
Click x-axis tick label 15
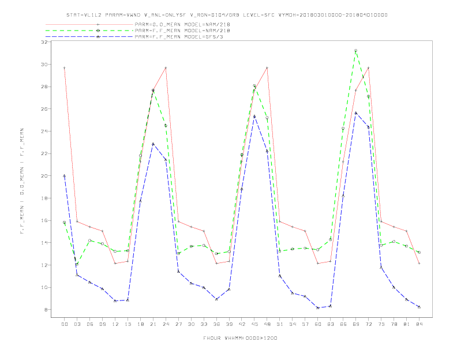(x=128, y=324)
